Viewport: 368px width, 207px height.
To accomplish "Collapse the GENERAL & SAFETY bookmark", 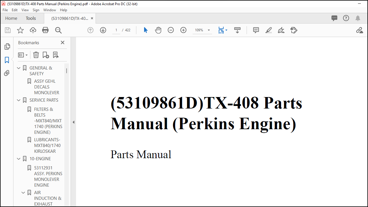I will 19,68.
